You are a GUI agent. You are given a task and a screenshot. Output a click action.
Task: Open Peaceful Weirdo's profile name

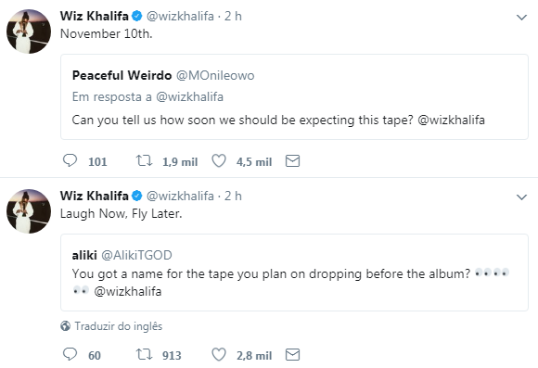[x=122, y=75]
